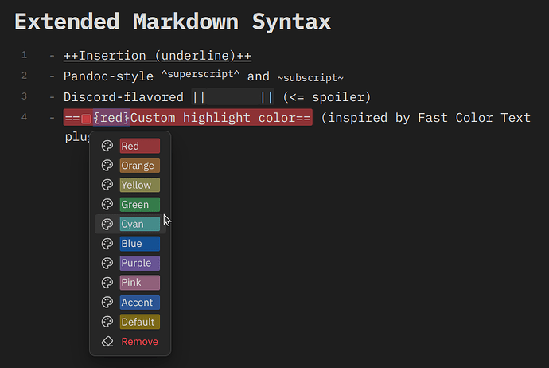Click the {red} color tag text
This screenshot has height=368, width=549.
(x=111, y=118)
